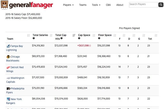Focus the Search Players input field

[143, 4]
